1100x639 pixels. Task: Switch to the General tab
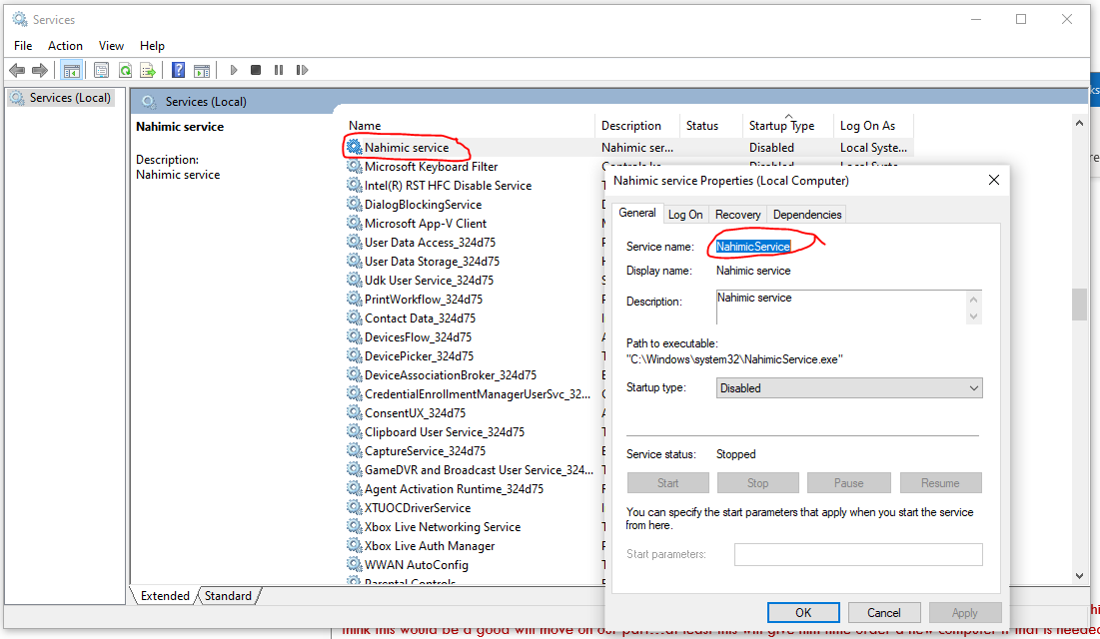click(637, 213)
